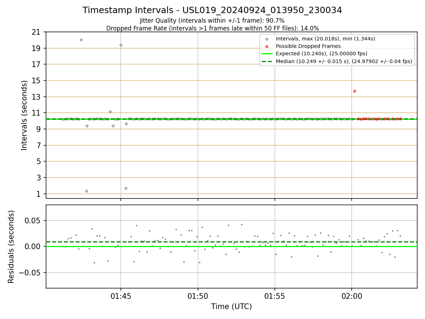The image size is (425, 319).
Task: Click the gray point just above 11 seconds
Action: (110, 112)
